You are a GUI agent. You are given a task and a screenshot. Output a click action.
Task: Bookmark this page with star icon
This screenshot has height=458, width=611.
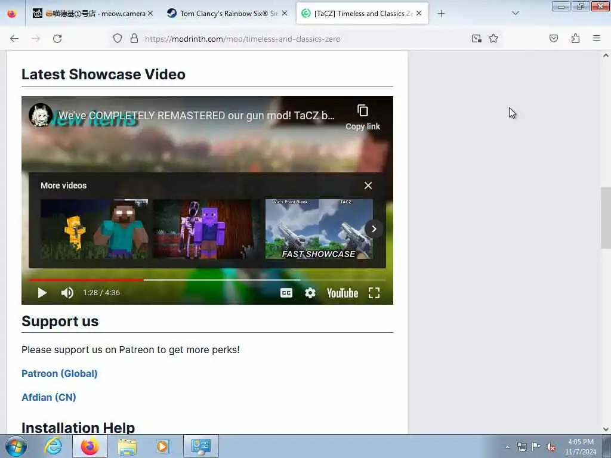[x=493, y=39]
